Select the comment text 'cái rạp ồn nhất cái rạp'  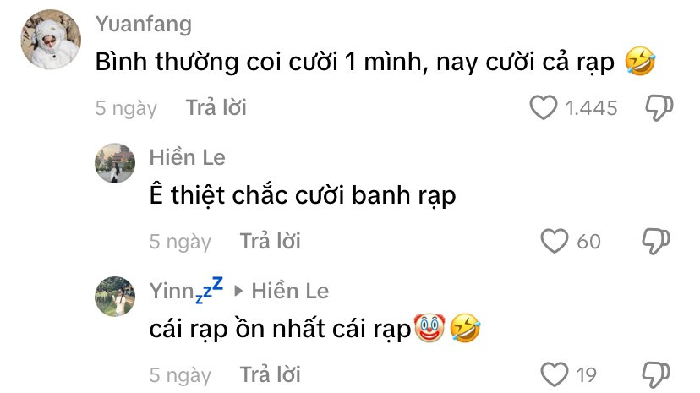coord(280,330)
